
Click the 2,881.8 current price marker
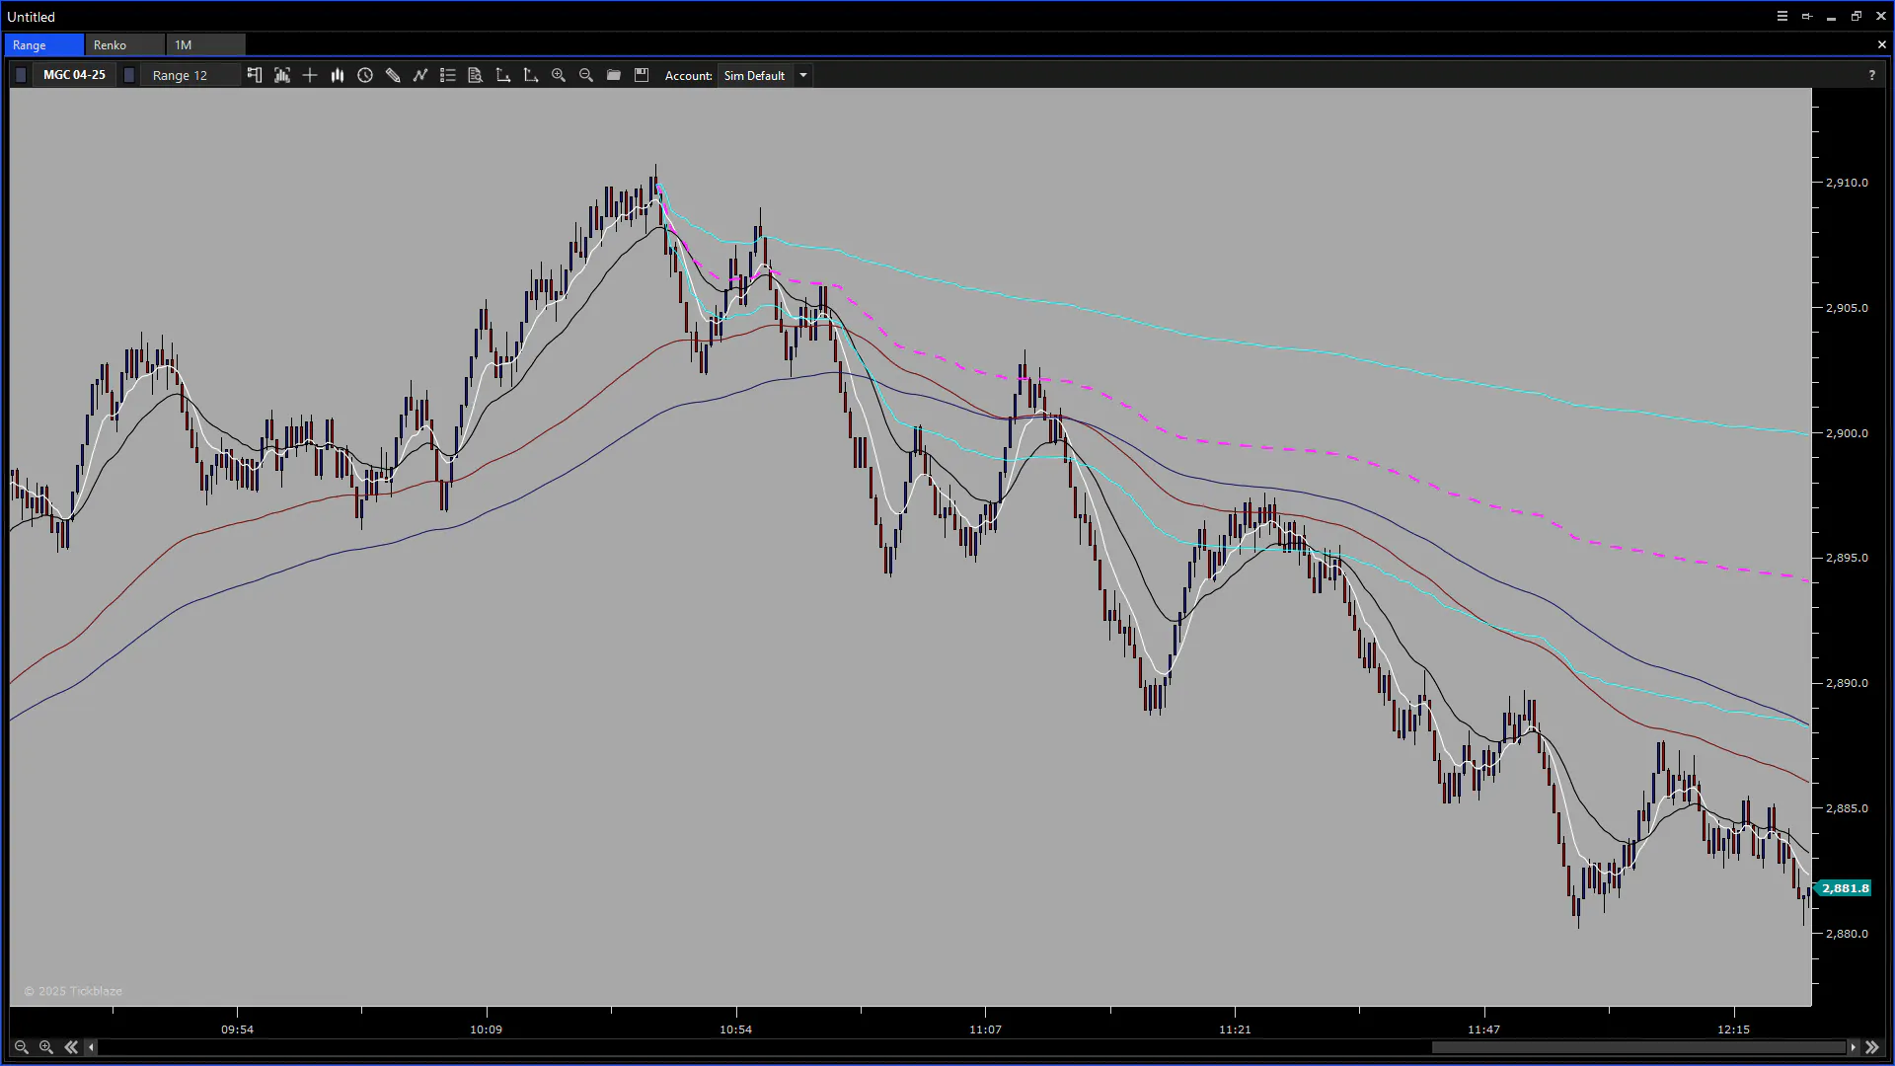[1844, 888]
